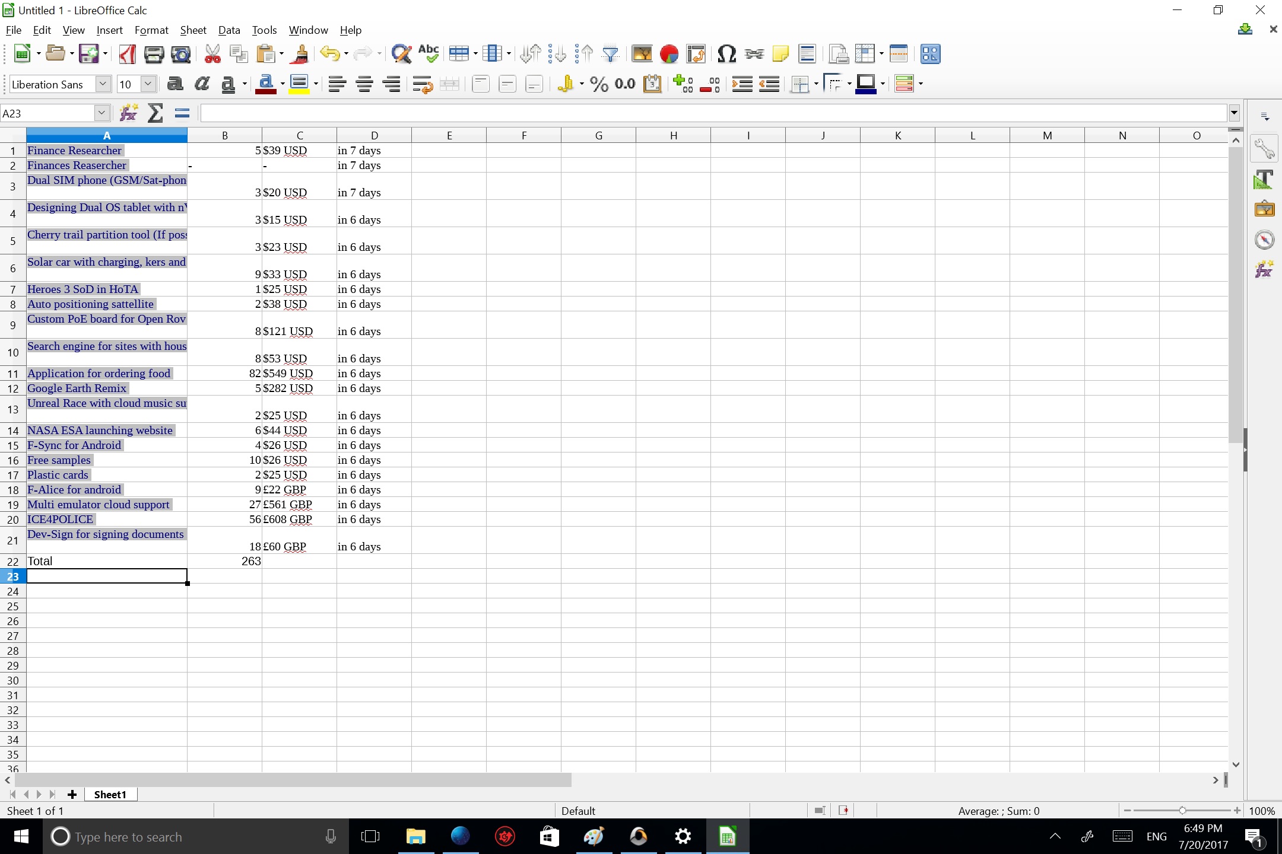Sort descending
This screenshot has width=1282, height=854.
[x=557, y=54]
